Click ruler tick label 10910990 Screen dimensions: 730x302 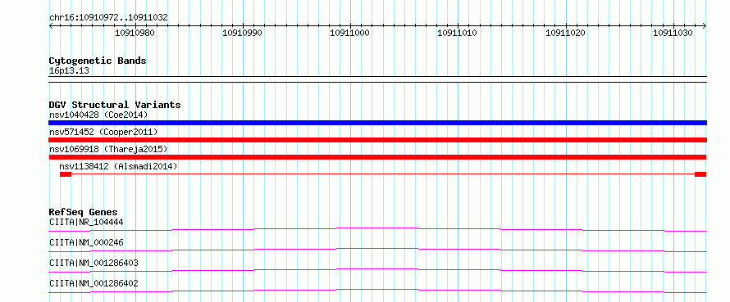click(243, 33)
